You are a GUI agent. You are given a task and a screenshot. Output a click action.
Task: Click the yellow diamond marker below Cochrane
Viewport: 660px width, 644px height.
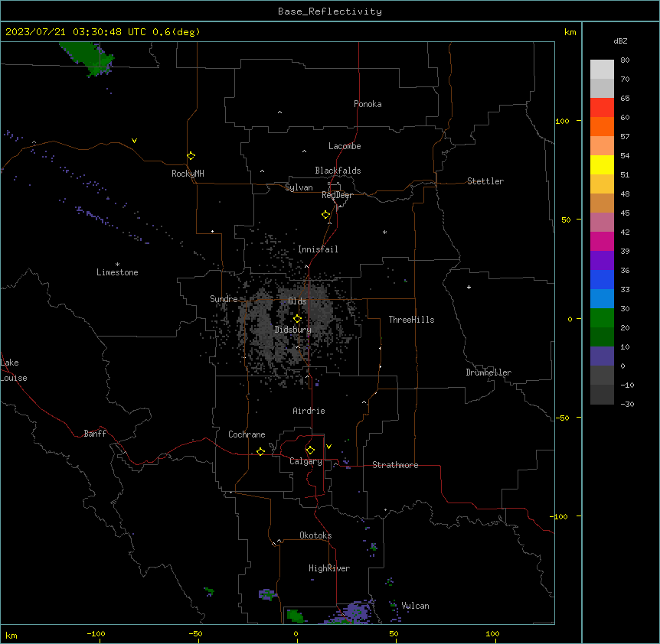(260, 451)
